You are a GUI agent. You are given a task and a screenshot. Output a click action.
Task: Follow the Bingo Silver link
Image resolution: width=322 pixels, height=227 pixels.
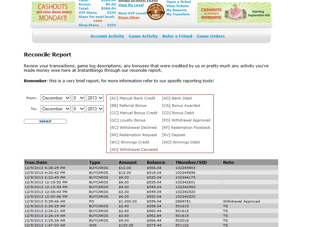tap(129, 18)
